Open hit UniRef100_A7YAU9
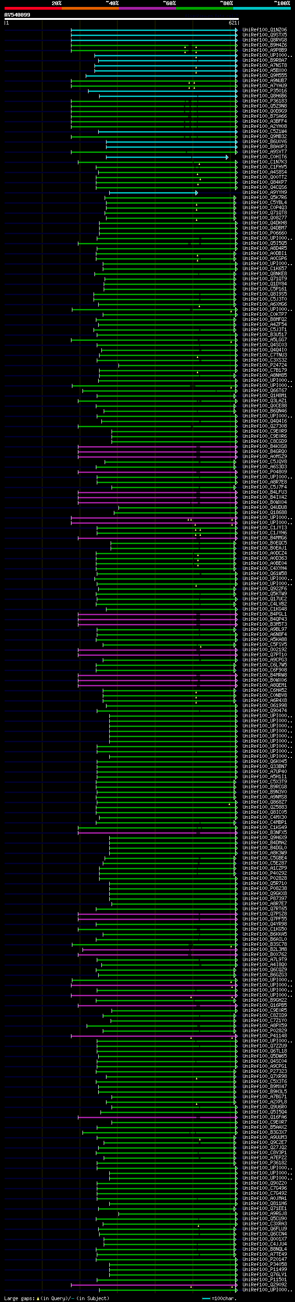 pyautogui.click(x=265, y=85)
